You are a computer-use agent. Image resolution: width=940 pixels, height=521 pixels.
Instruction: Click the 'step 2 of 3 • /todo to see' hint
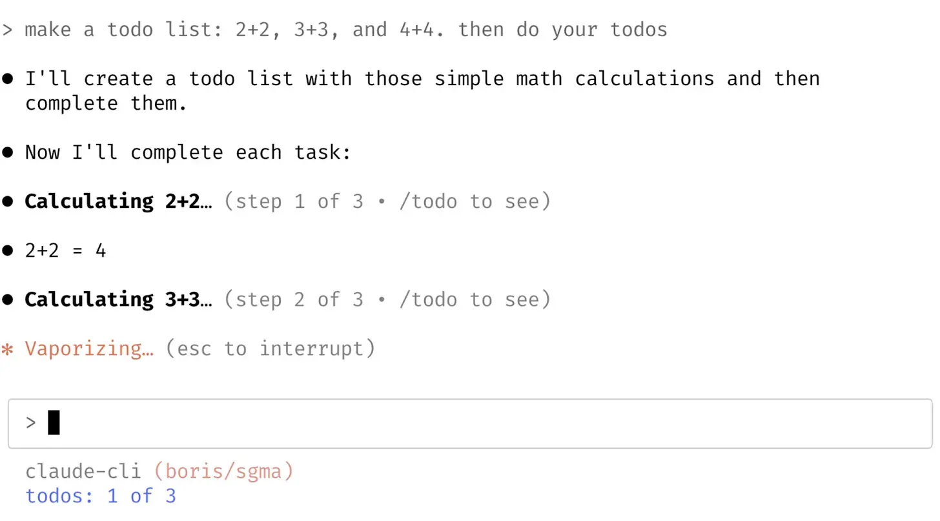[x=387, y=300]
